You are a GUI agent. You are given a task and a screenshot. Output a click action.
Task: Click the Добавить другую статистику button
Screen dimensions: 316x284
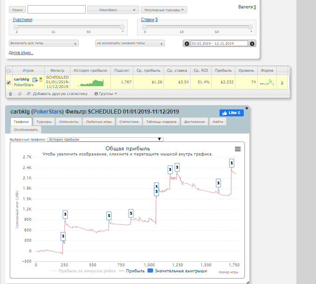pyautogui.click(x=60, y=94)
